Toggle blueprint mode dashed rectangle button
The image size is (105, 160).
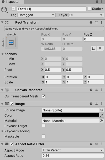click(x=94, y=48)
